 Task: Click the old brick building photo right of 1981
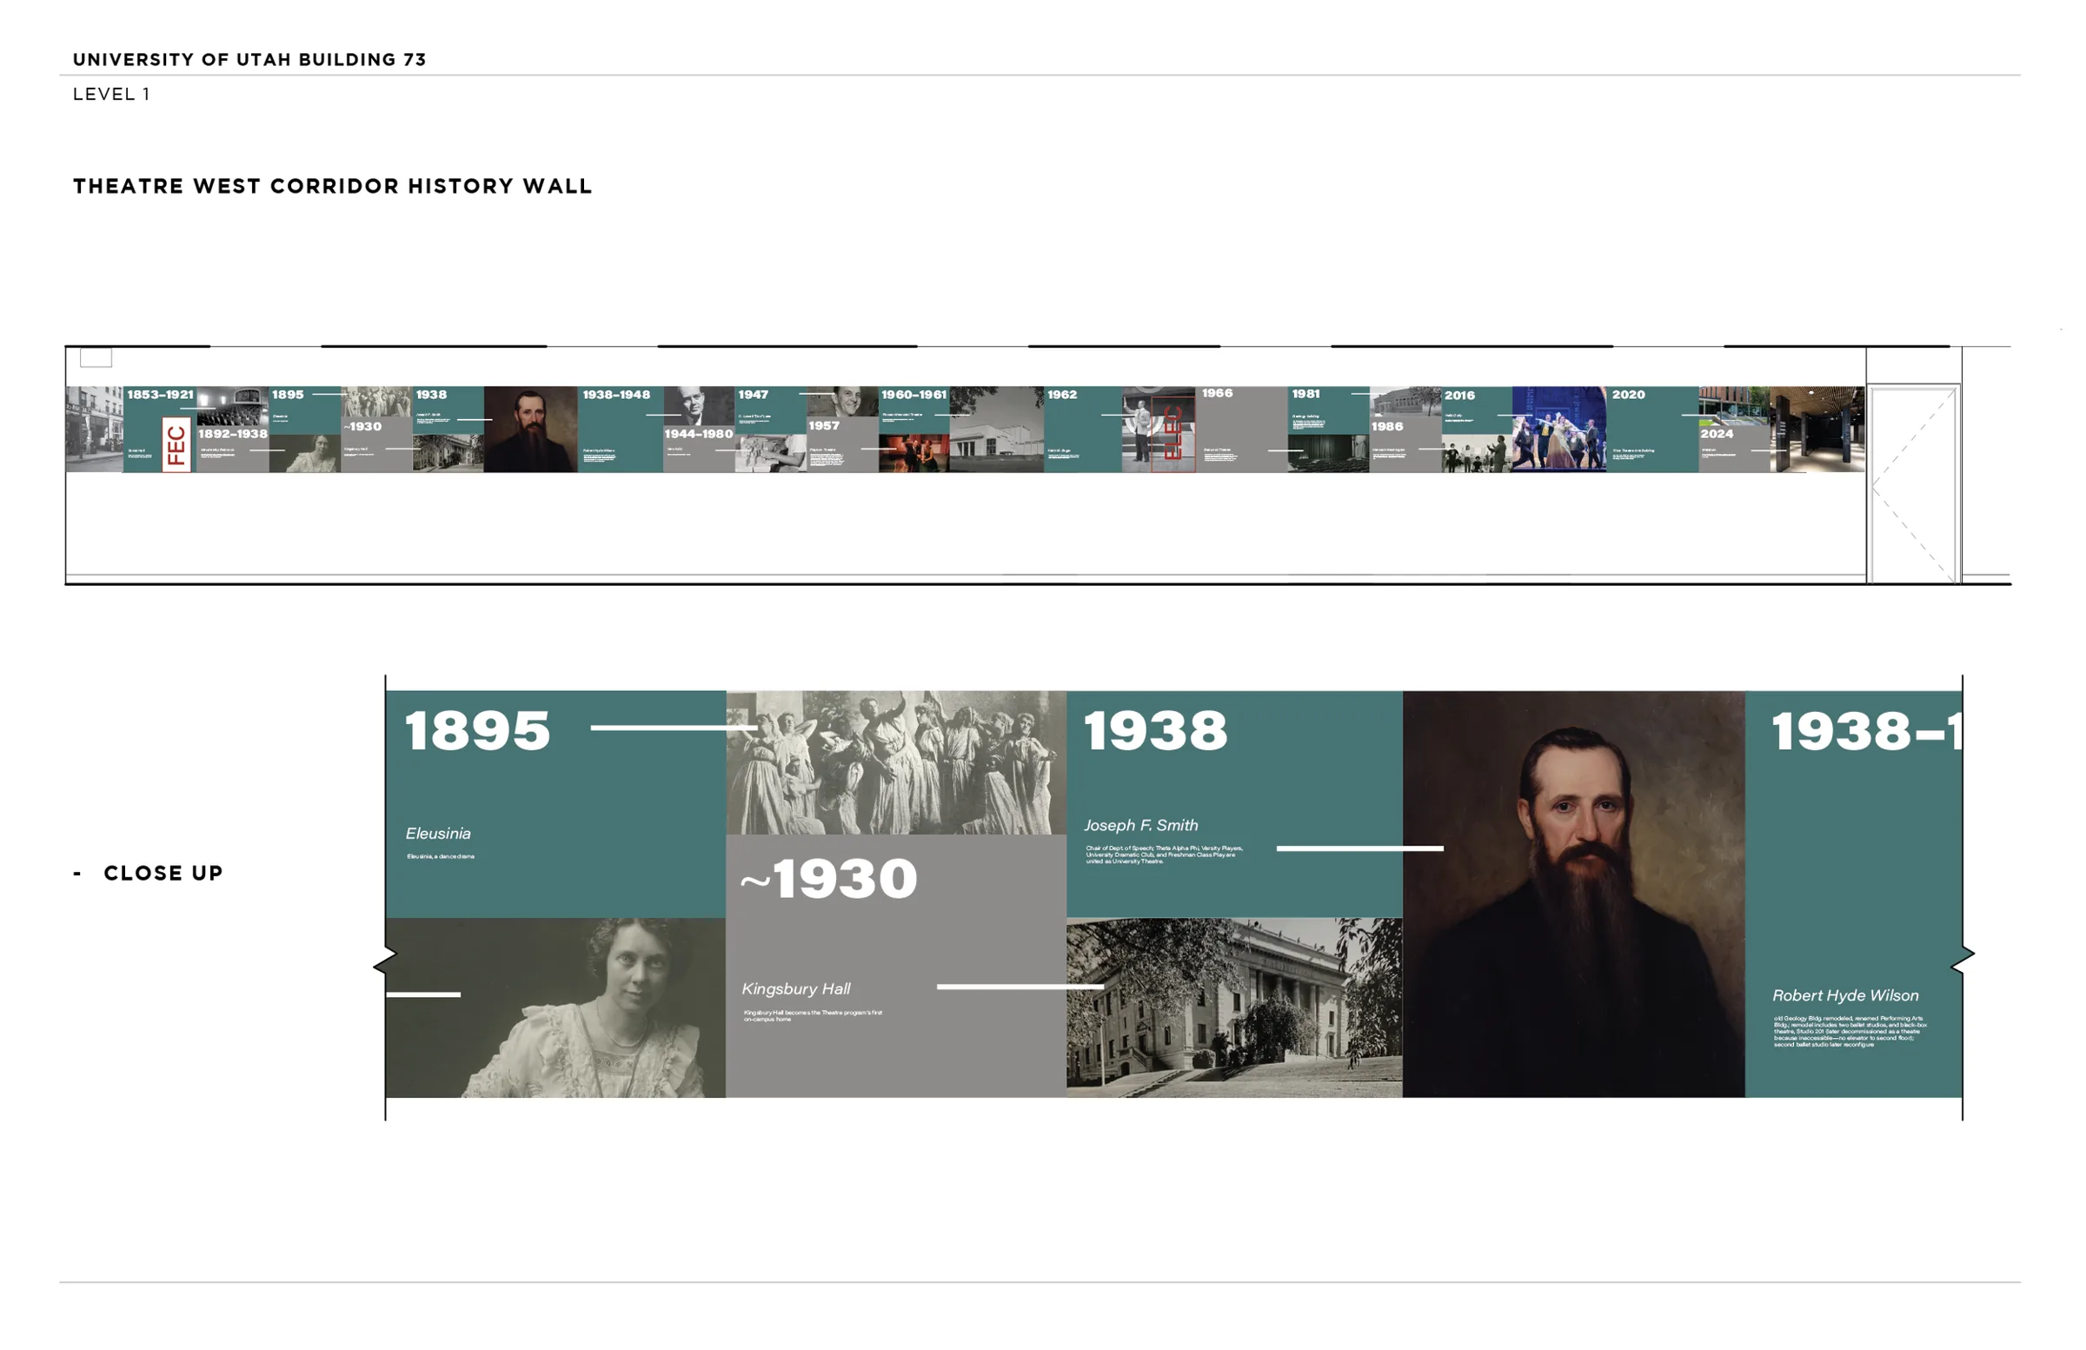[1405, 402]
